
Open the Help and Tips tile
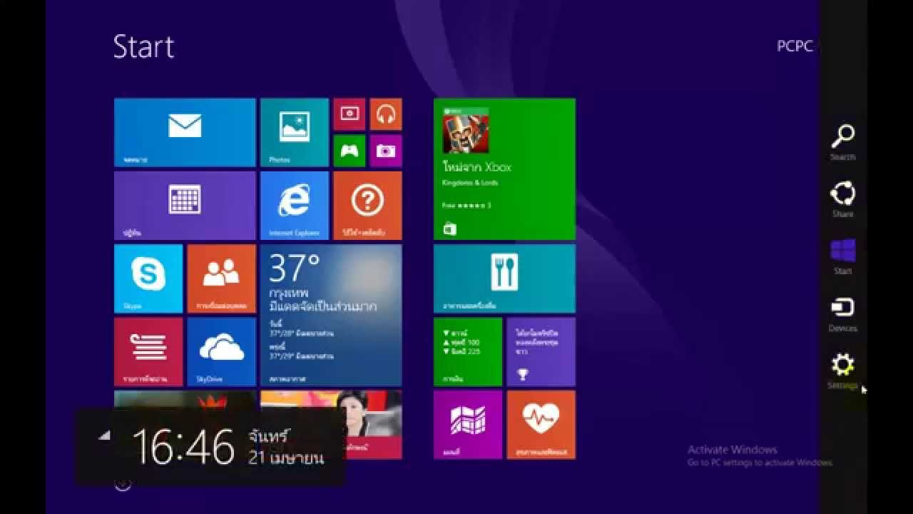click(368, 206)
